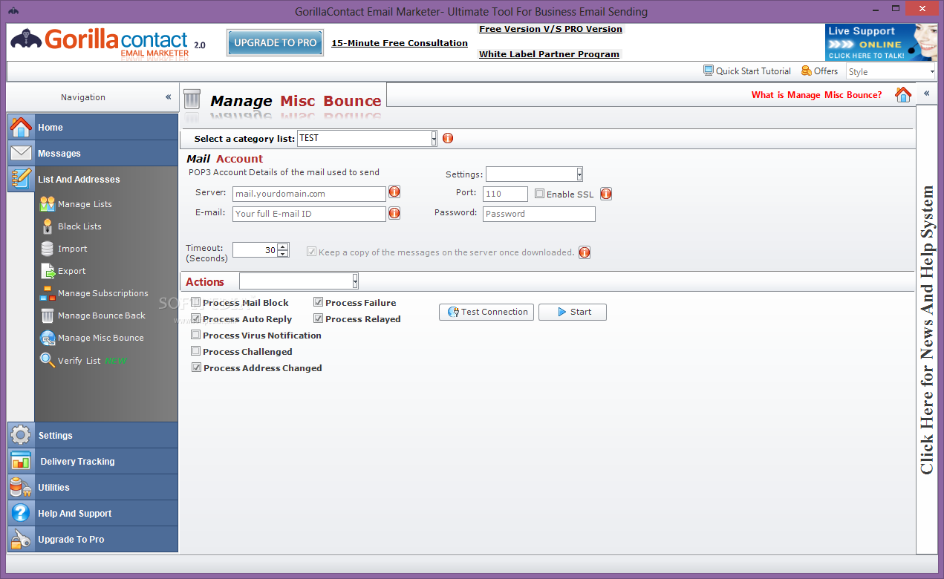Open the Actions dropdown
Screen dimensions: 944x579
coord(355,281)
